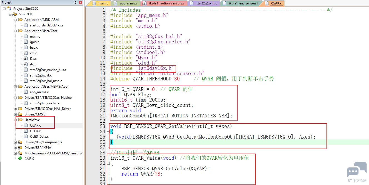This screenshot has height=185, width=369.
Task: Expand the Drivers/CMSIS group
Action: click(x=16, y=114)
